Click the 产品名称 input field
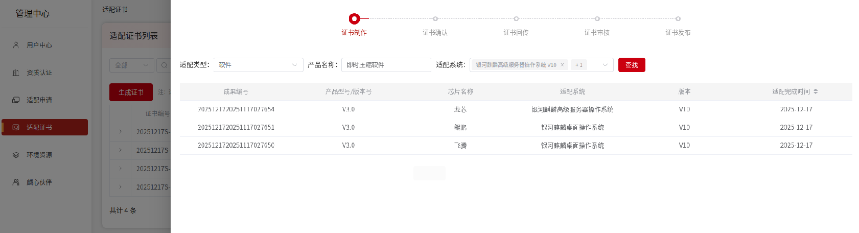This screenshot has height=233, width=859. tap(386, 65)
